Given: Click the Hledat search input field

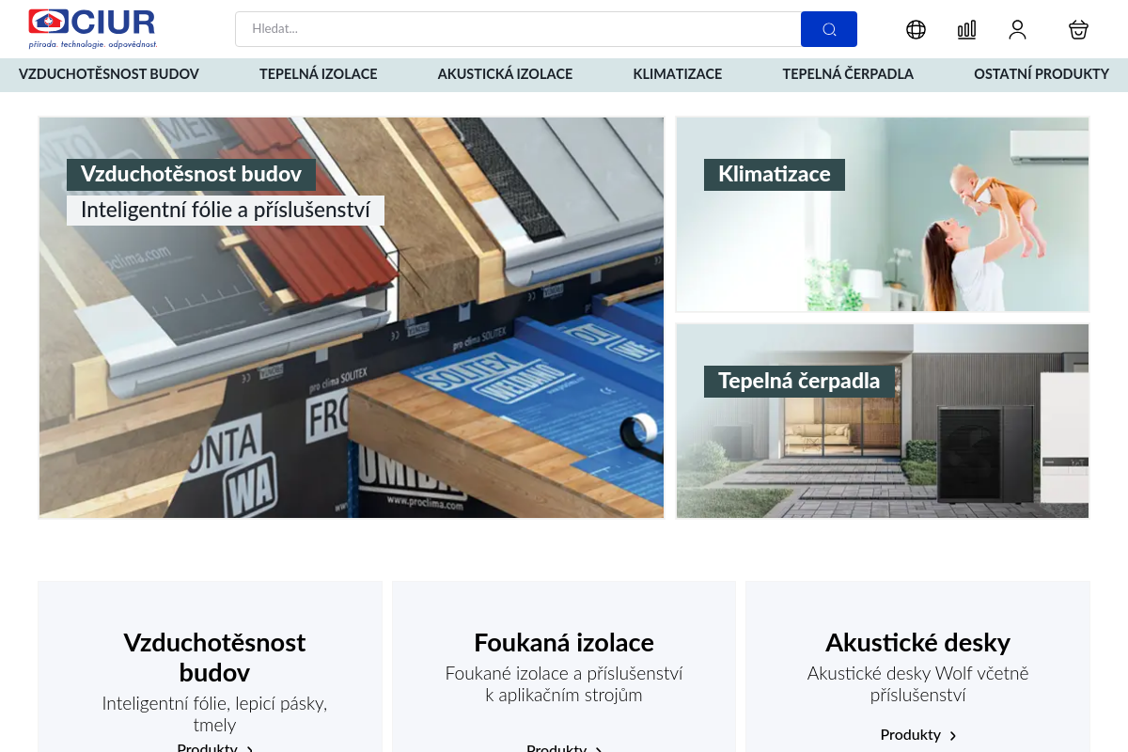Looking at the screenshot, I should pos(519,29).
